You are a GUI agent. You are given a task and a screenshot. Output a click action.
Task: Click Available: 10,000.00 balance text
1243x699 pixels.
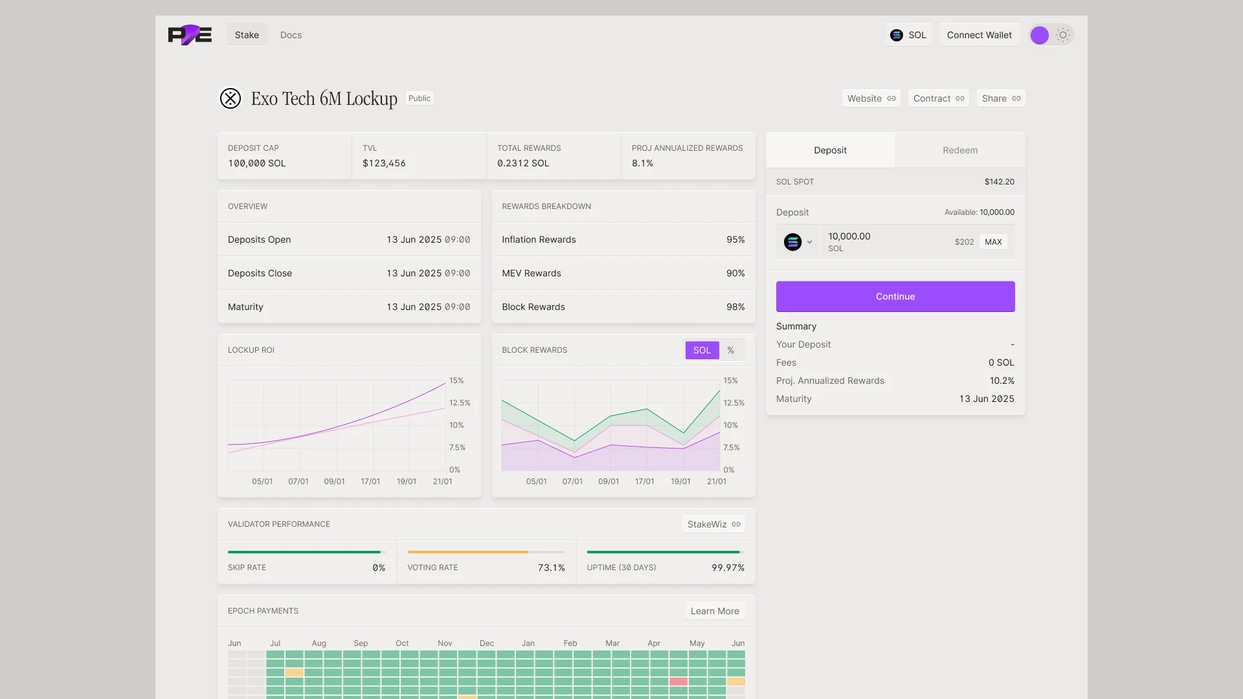click(979, 212)
